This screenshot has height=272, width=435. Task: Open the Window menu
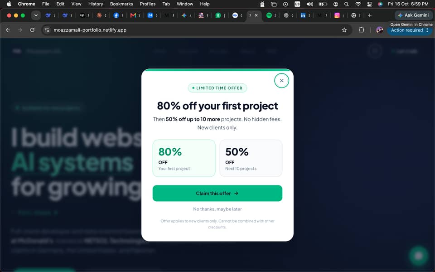click(x=185, y=4)
